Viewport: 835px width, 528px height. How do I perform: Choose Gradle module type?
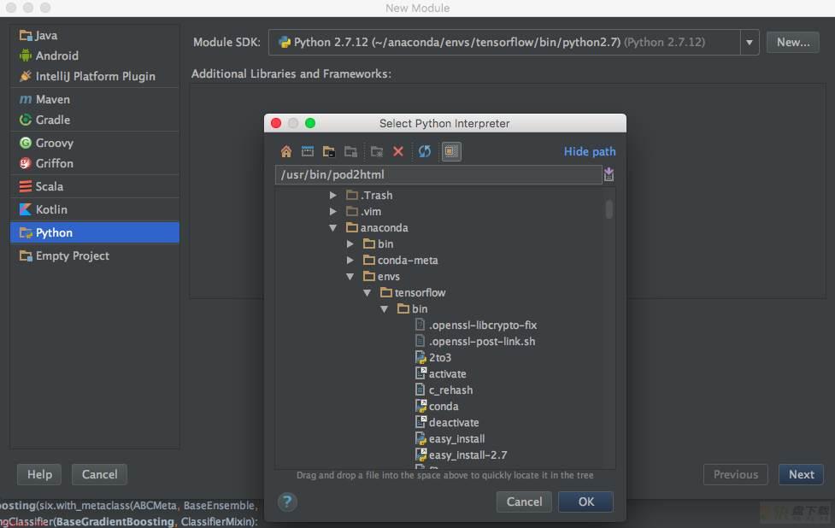[x=95, y=120]
